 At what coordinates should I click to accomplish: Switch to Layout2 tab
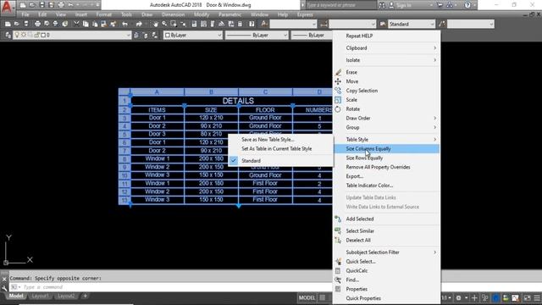(66, 296)
